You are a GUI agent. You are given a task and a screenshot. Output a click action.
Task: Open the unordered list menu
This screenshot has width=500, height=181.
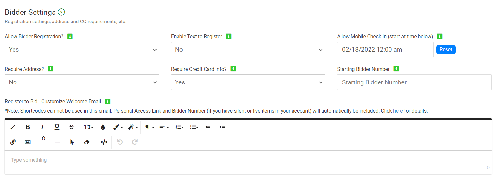[x=194, y=127]
